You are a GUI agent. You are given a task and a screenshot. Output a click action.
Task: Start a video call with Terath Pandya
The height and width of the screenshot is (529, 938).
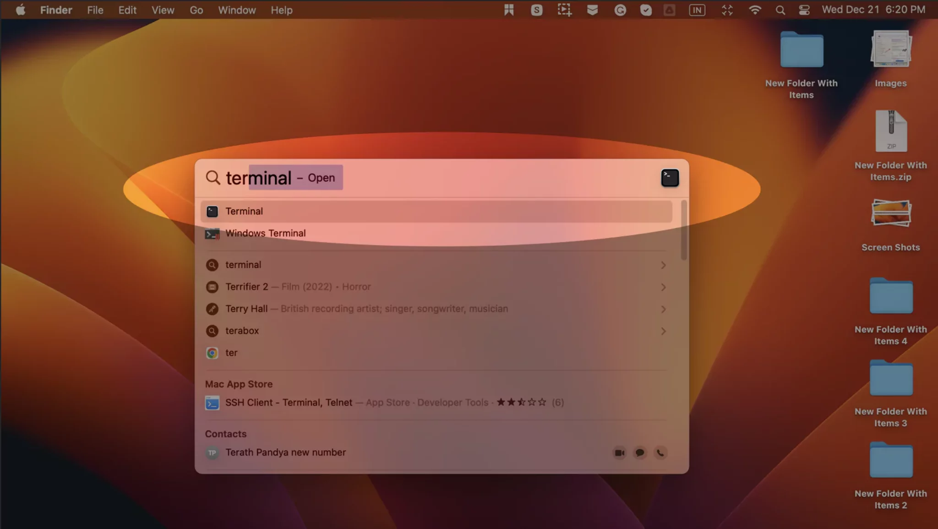[620, 453]
